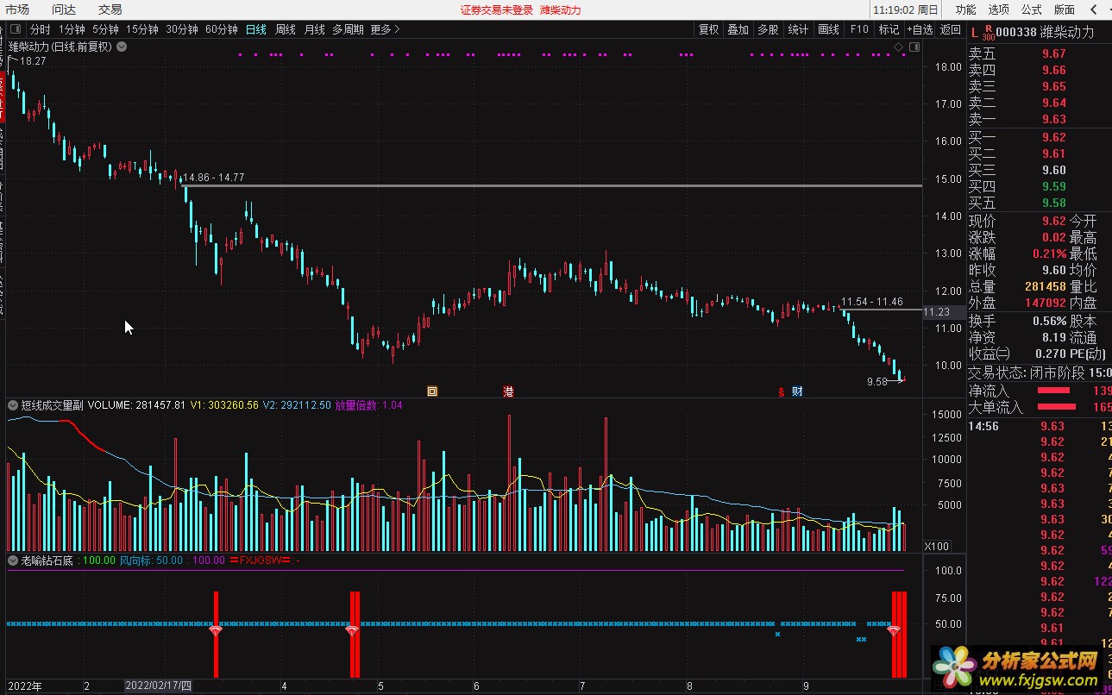1112x695 pixels.
Task: Click the X100 volume scale label
Action: pos(936,546)
